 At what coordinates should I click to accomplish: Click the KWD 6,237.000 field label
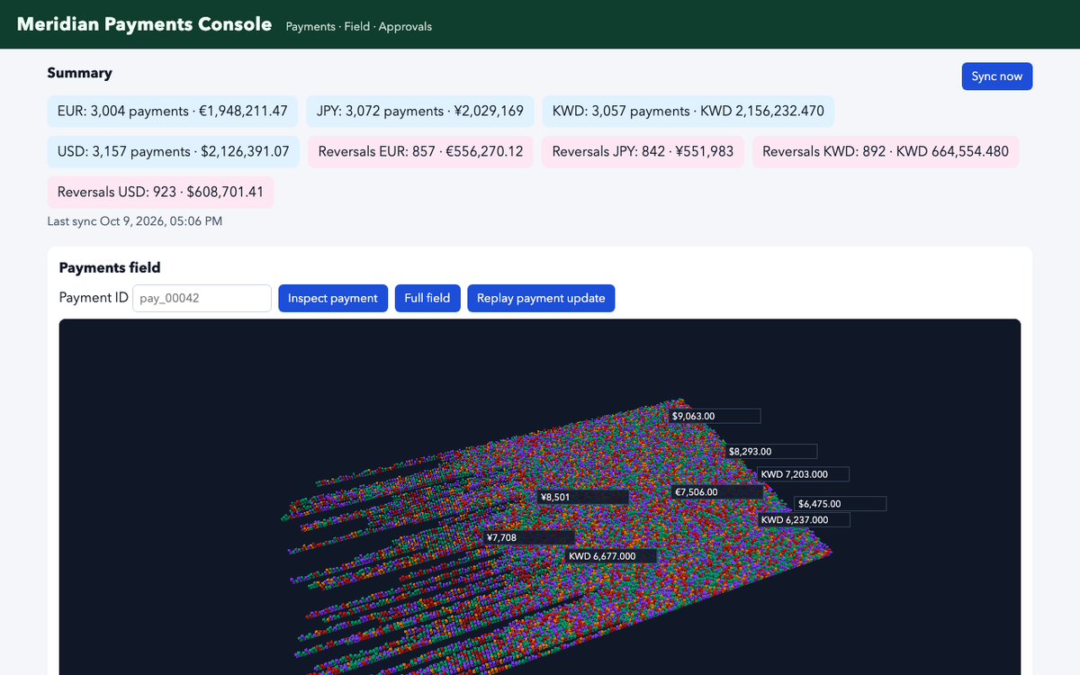point(805,519)
